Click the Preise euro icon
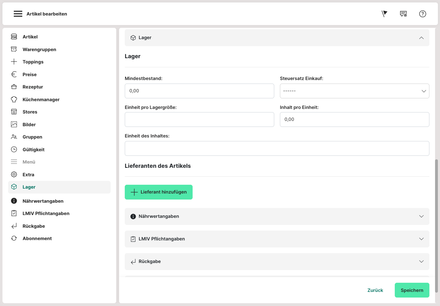The height and width of the screenshot is (306, 440). point(14,74)
